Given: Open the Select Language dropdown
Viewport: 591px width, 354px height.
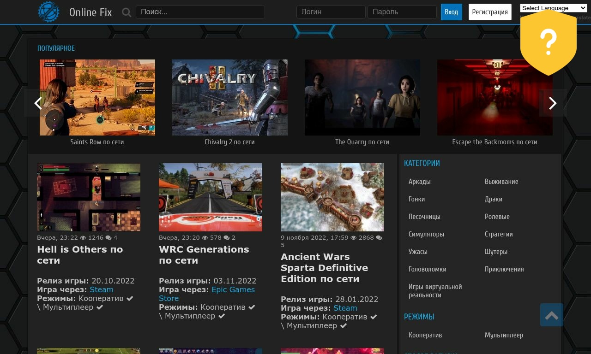Looking at the screenshot, I should 553,8.
